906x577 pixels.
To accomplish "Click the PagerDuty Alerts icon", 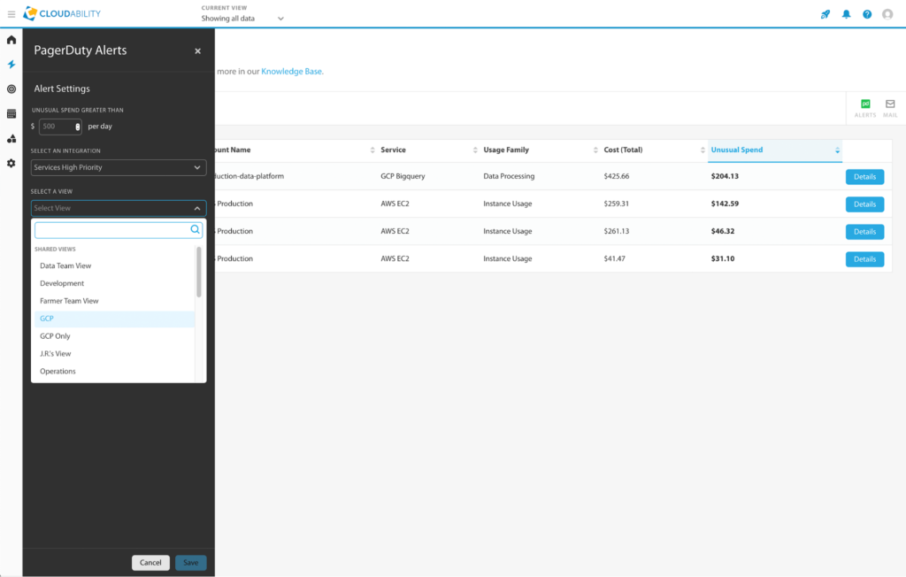I will pyautogui.click(x=865, y=108).
